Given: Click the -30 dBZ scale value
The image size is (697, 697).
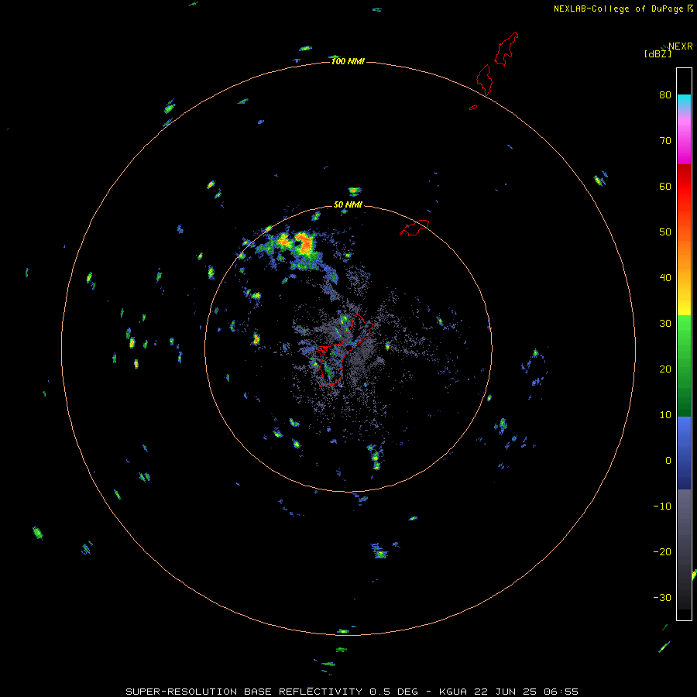Looking at the screenshot, I should coord(662,597).
